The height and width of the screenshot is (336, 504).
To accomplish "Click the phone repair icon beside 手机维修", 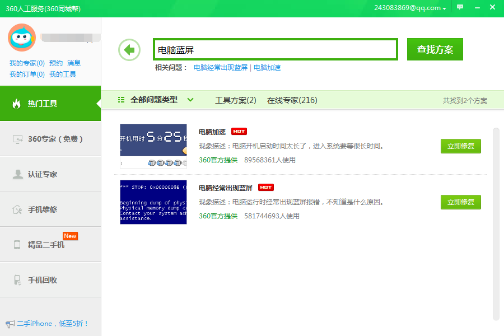I will coord(17,209).
